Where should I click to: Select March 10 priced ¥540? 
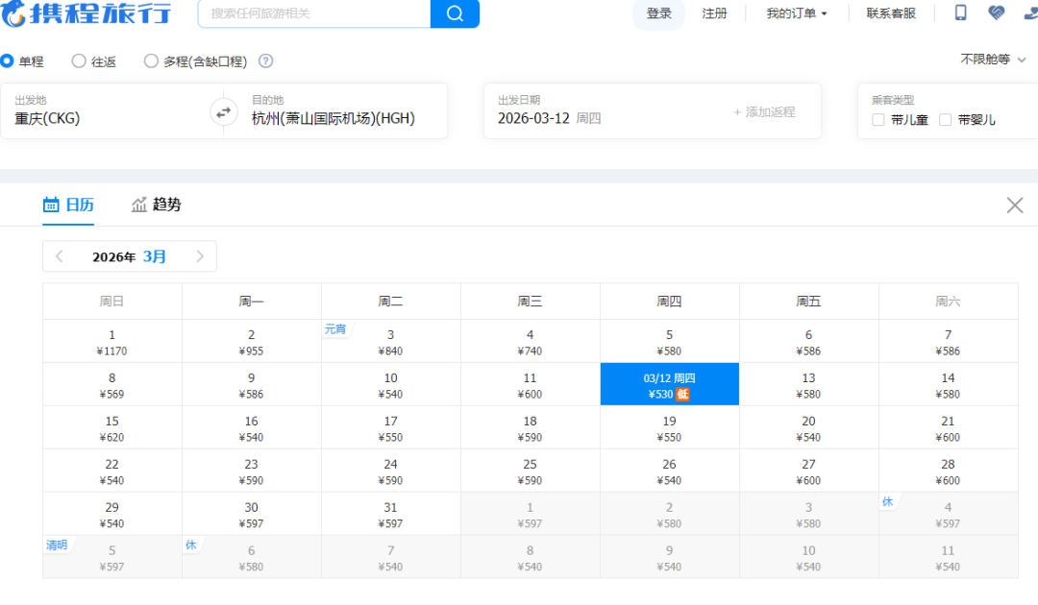[x=390, y=385]
